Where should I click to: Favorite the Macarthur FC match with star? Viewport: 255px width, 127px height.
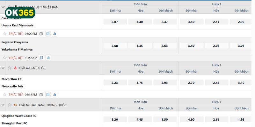[4, 95]
